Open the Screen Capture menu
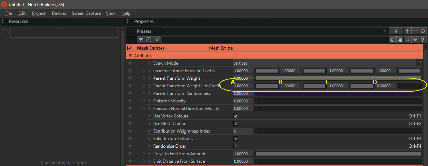The width and height of the screenshot is (428, 166). (86, 13)
